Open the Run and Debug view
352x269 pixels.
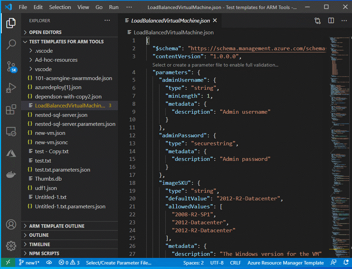coord(11,88)
